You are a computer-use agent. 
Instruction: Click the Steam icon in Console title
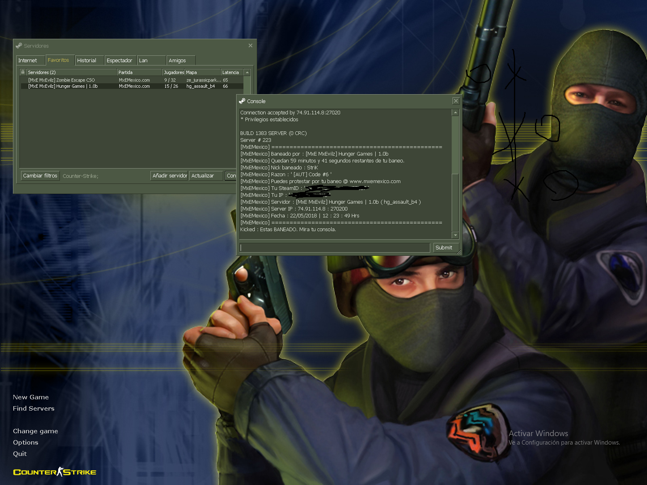[x=242, y=101]
